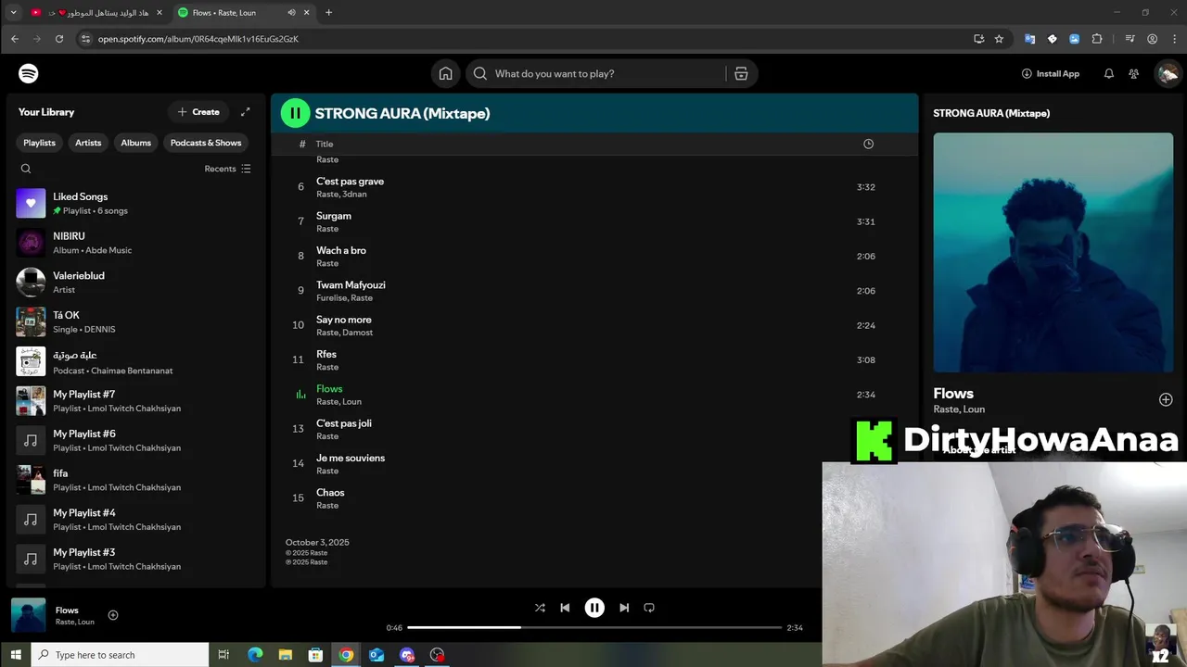Open My Playlist #6
This screenshot has width=1187, height=667.
point(134,440)
